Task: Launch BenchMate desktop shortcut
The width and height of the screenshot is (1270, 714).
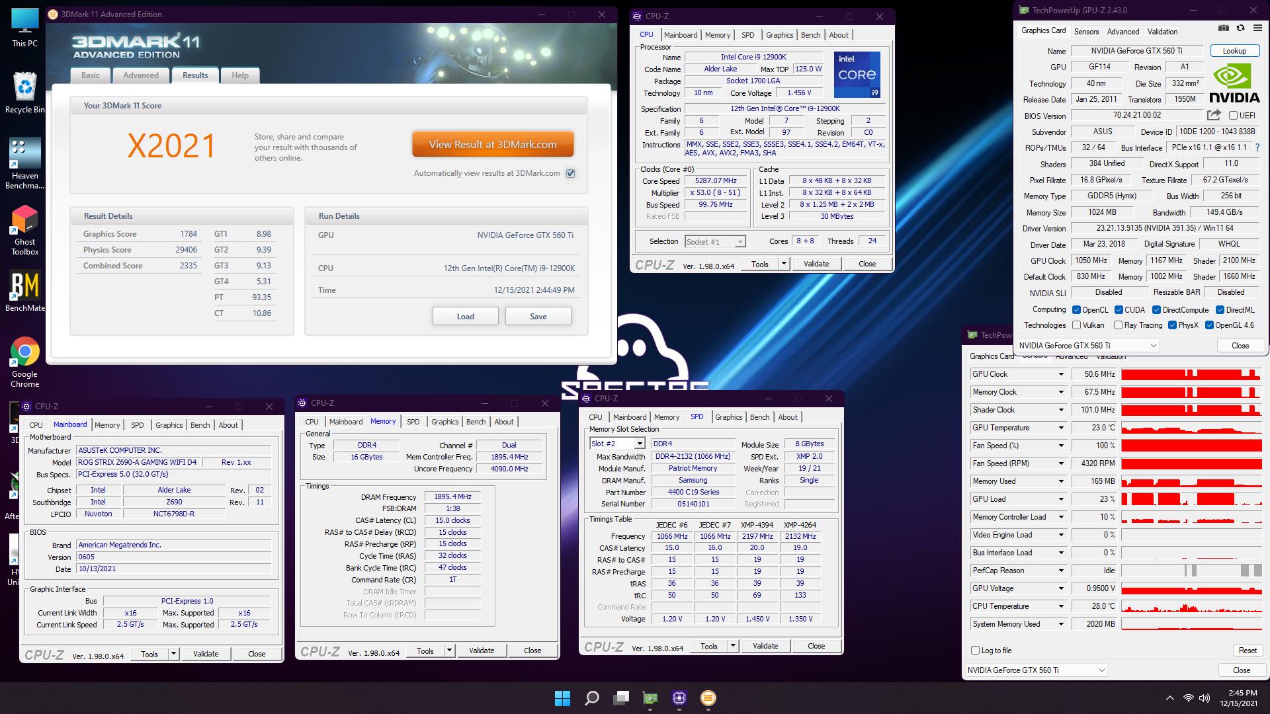Action: coord(24,292)
